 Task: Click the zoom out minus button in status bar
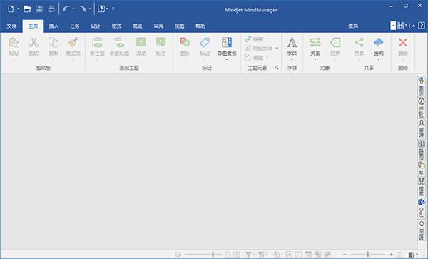click(x=345, y=254)
